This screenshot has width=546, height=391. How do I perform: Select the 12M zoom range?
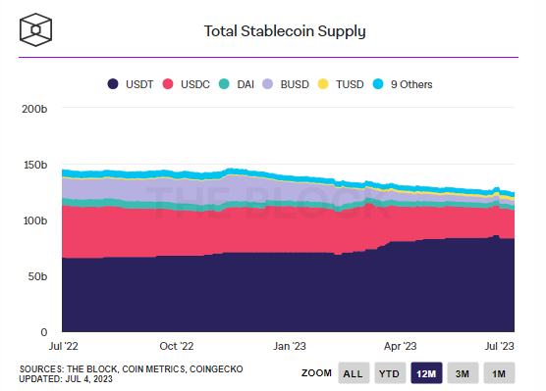[x=426, y=373]
